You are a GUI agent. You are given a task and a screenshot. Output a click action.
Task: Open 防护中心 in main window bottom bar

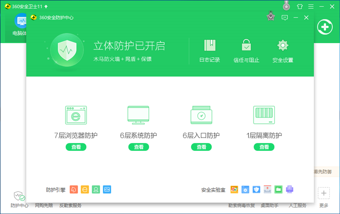19,199
